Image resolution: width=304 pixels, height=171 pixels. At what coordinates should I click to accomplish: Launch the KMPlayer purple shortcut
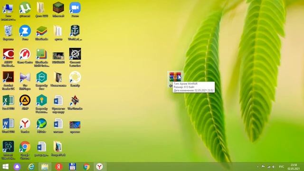pyautogui.click(x=25, y=77)
